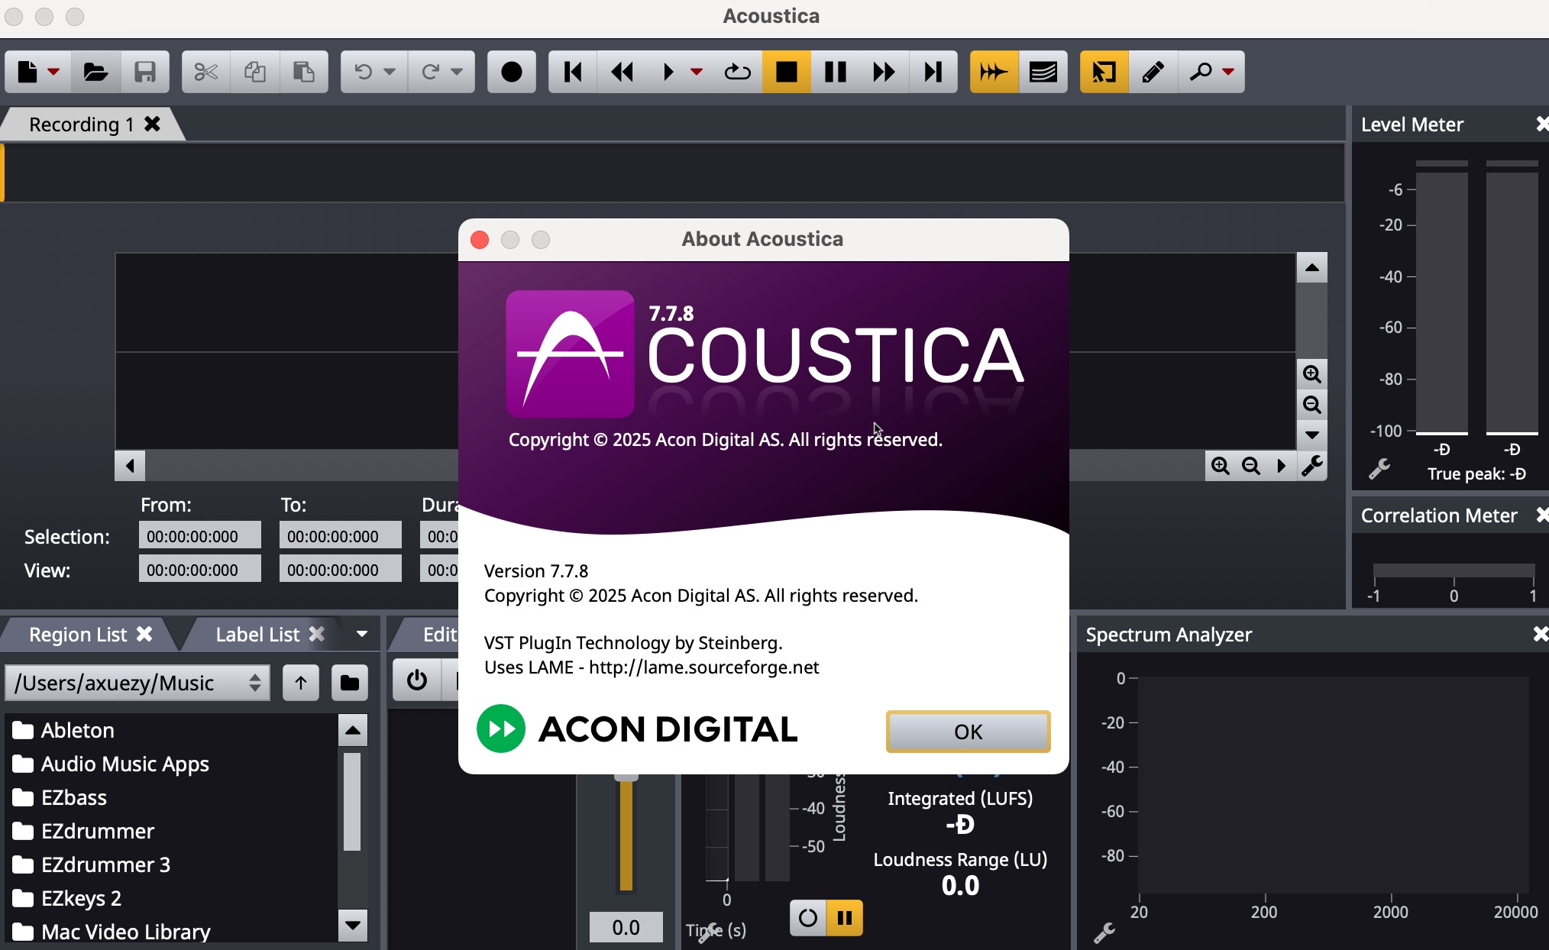Close the Recording 1 tab

(x=153, y=124)
